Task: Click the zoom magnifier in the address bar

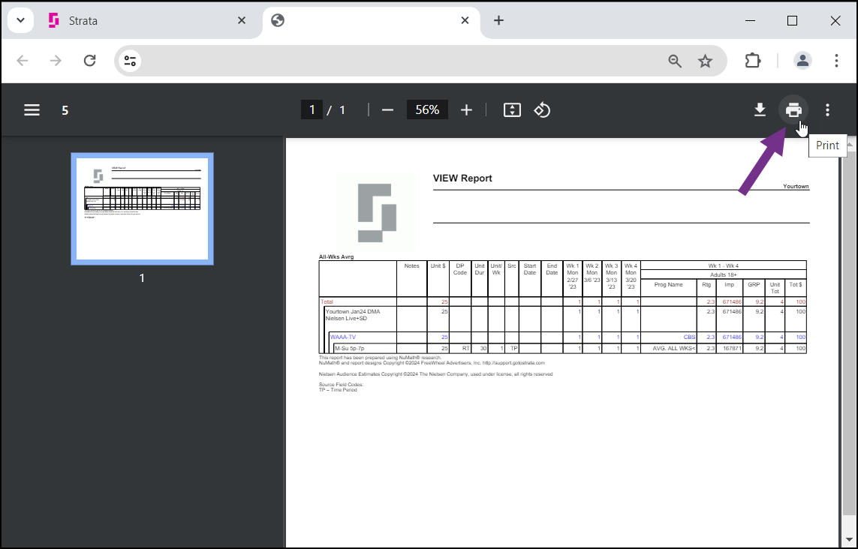Action: point(674,60)
